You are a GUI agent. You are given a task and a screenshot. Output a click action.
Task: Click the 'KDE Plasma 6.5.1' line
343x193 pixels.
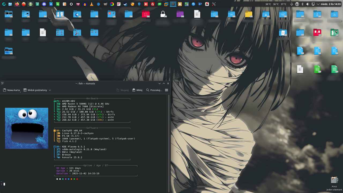pos(73,147)
